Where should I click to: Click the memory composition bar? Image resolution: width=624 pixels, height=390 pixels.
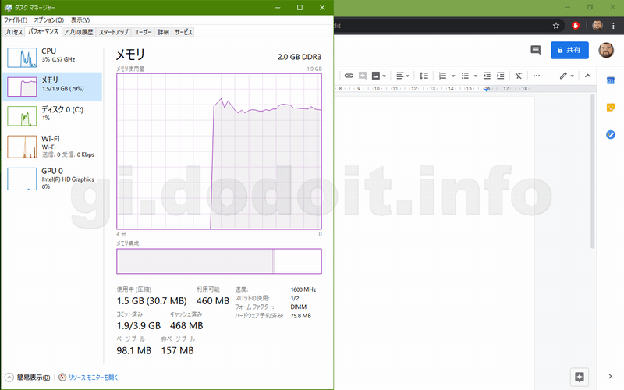click(x=219, y=261)
